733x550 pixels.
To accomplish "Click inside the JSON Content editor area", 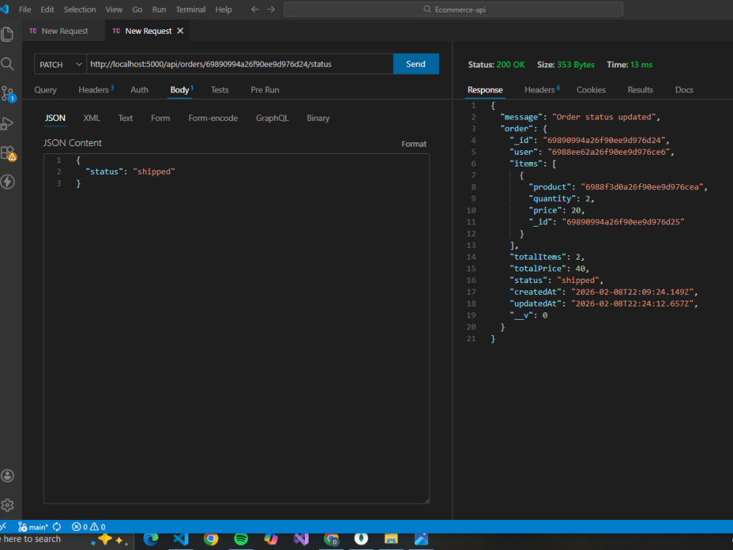I will tap(237, 329).
